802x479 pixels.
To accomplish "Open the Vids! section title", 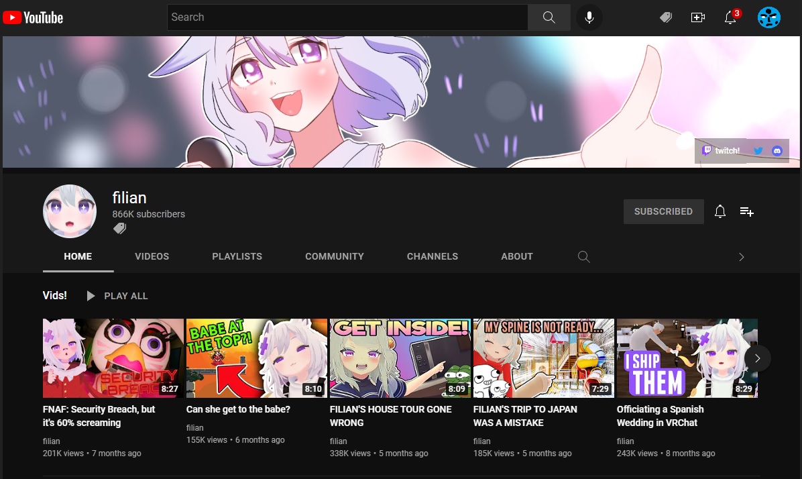I will tap(55, 295).
